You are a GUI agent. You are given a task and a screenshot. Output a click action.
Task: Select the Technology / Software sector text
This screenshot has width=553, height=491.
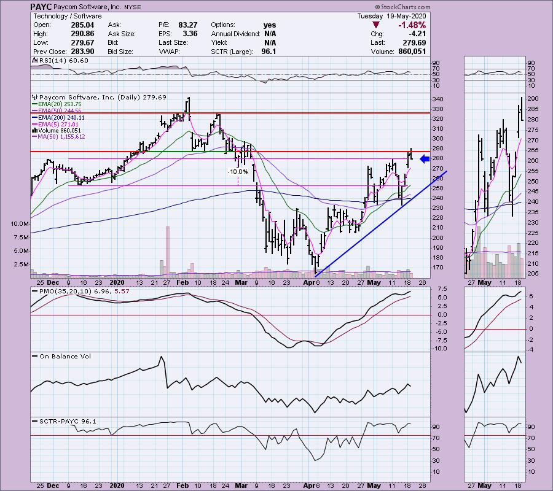pyautogui.click(x=68, y=16)
